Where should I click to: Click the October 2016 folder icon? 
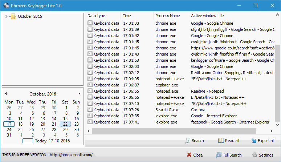(13, 16)
